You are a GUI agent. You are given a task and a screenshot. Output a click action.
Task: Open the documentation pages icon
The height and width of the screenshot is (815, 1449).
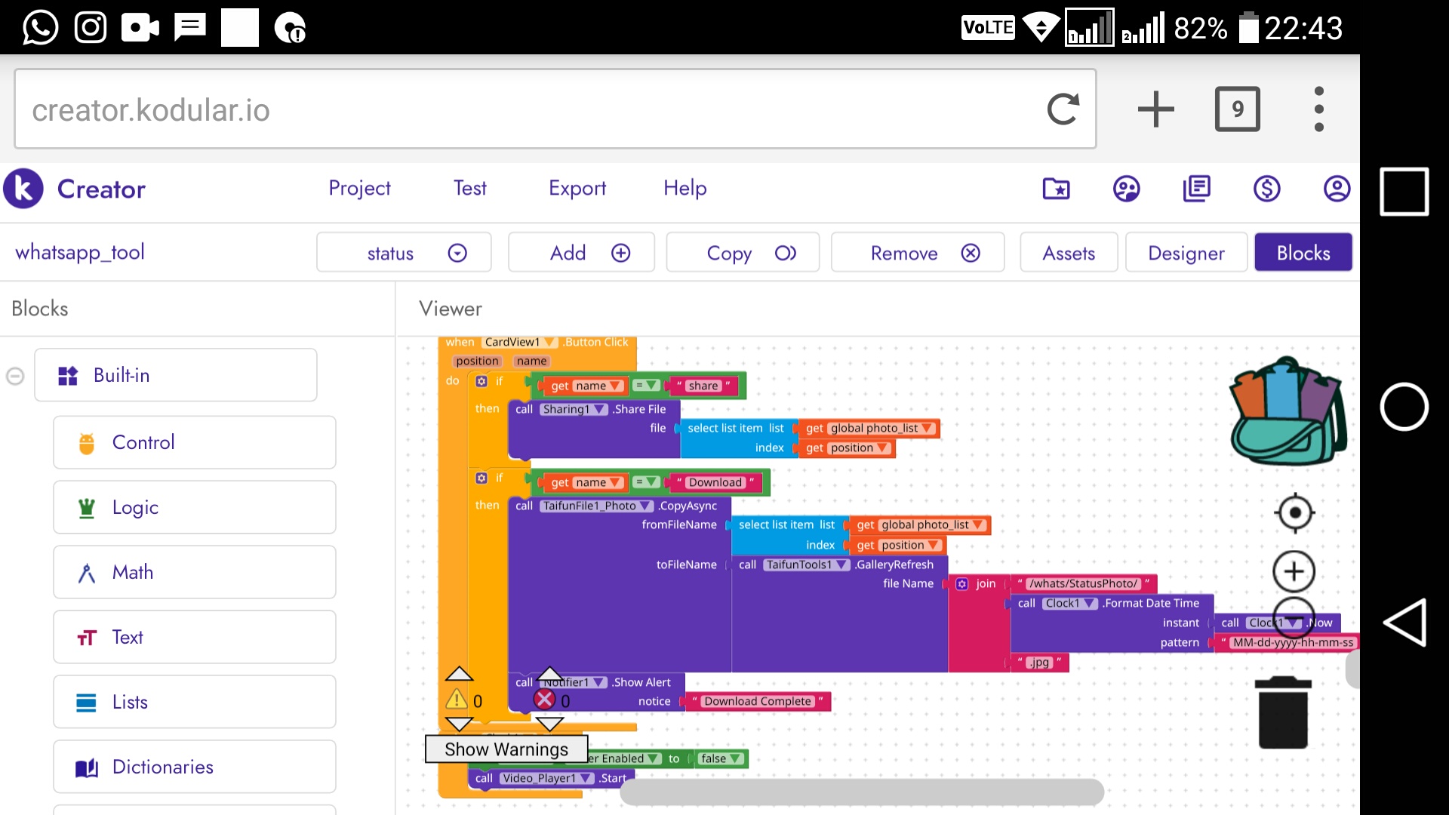point(1196,189)
